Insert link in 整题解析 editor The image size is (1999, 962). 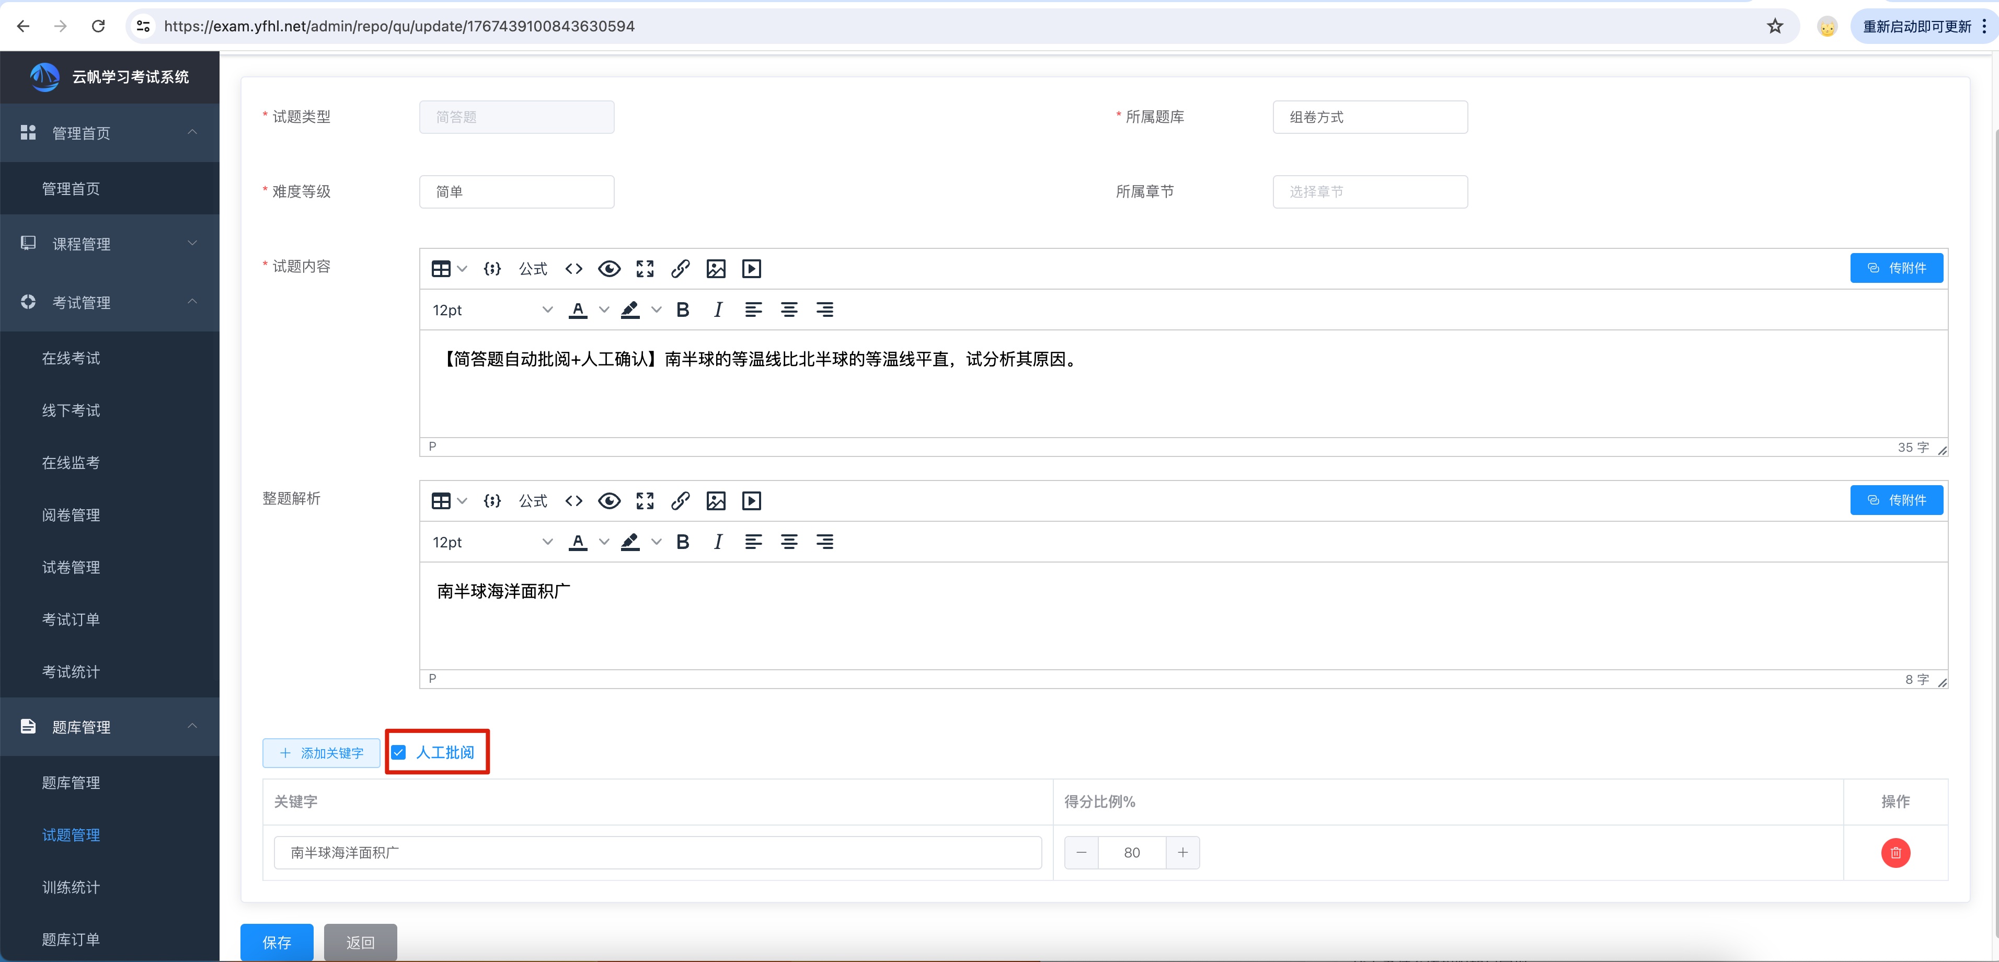pos(681,501)
